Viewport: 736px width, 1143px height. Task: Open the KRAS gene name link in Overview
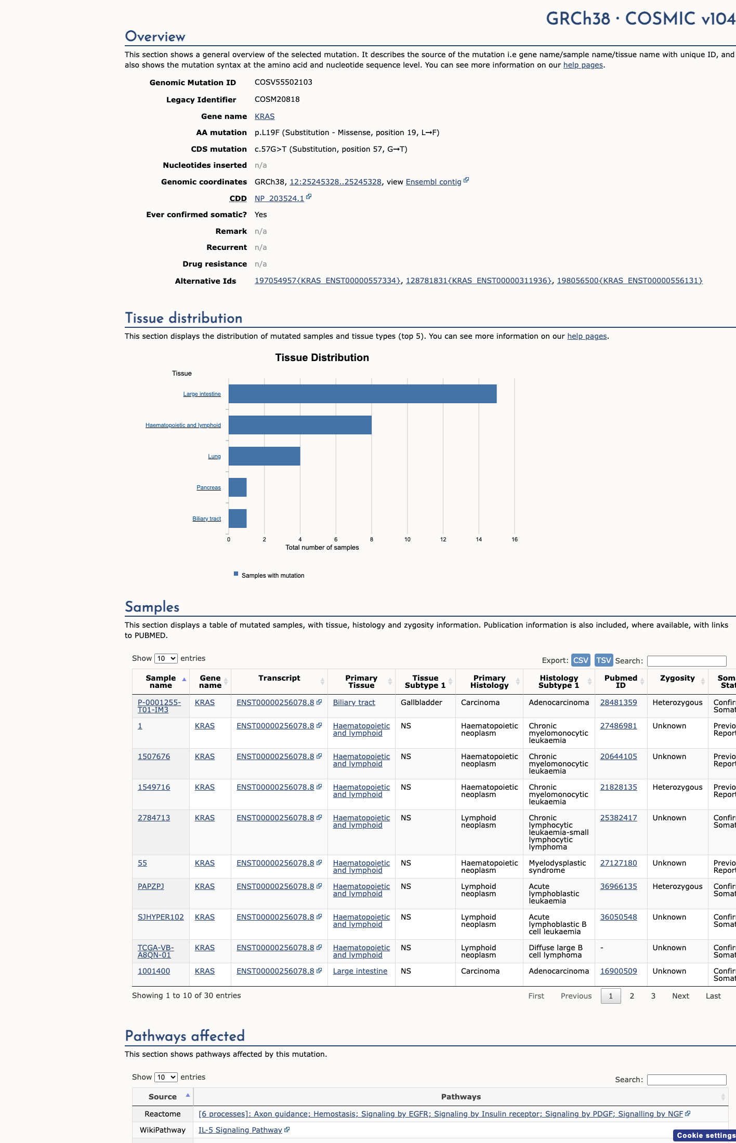pos(265,116)
